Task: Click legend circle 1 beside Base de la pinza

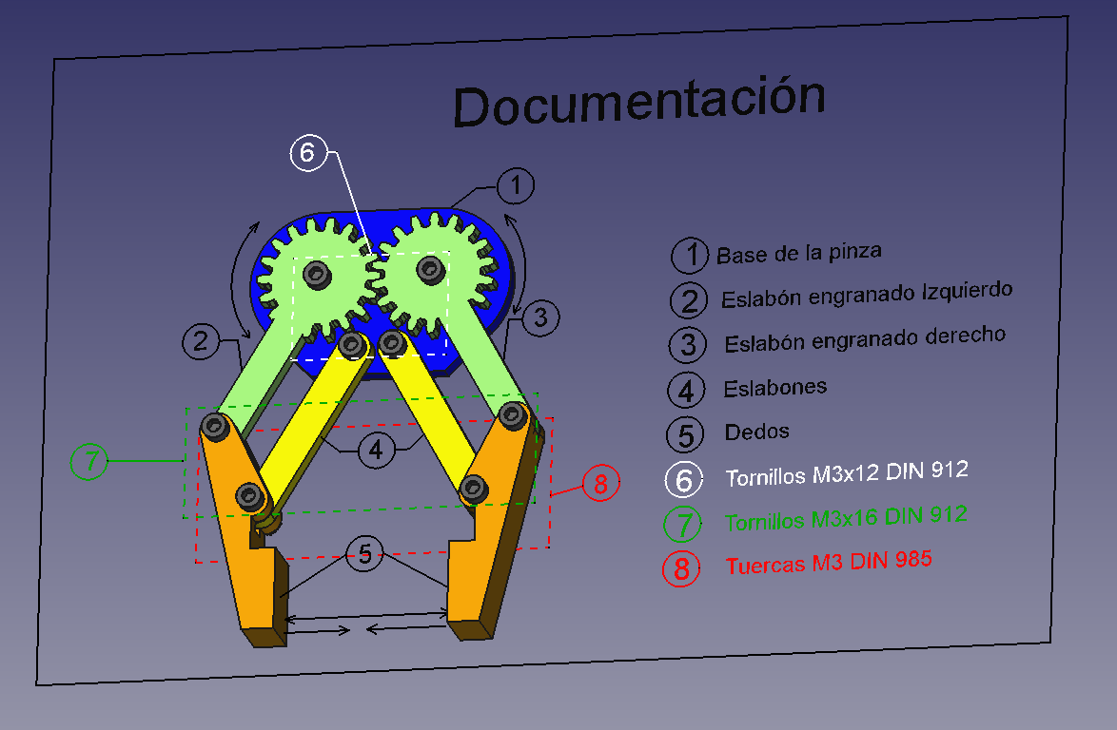Action: (690, 256)
